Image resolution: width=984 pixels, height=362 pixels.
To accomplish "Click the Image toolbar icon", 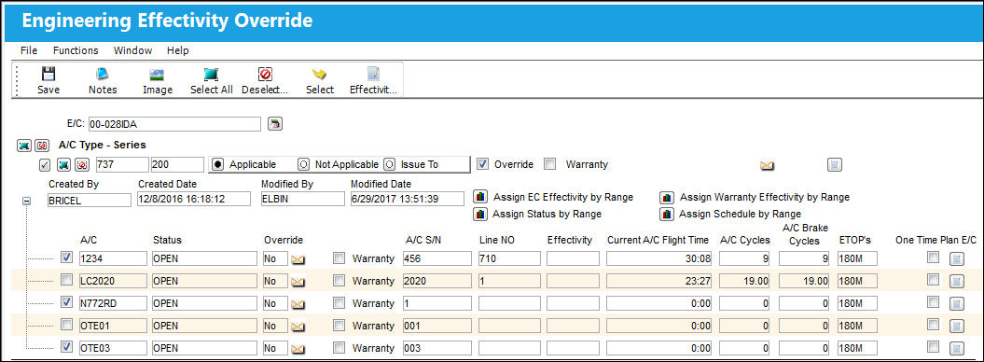I will (x=157, y=75).
